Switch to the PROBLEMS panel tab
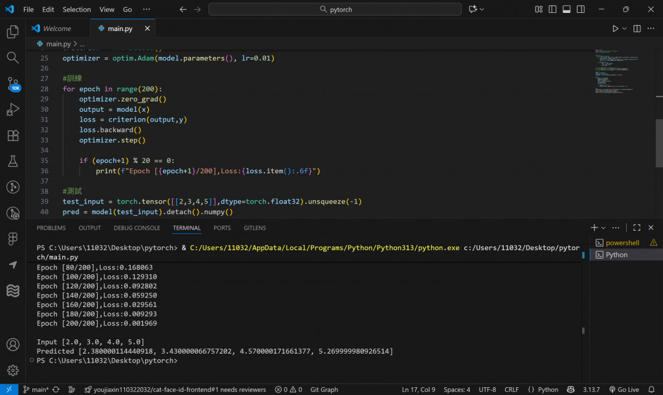This screenshot has height=395, width=663. 51,228
